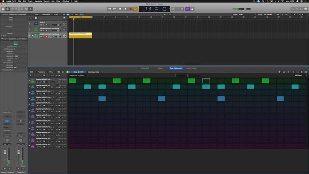Click the Fast Forward transport button
The image size is (309, 174).
tap(115, 9)
